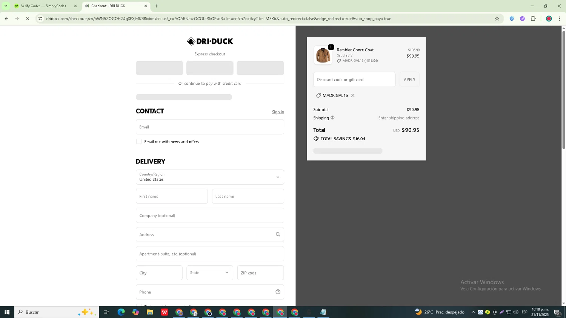566x318 pixels.
Task: Open the Notepad-like app in taskbar
Action: pyautogui.click(x=323, y=312)
